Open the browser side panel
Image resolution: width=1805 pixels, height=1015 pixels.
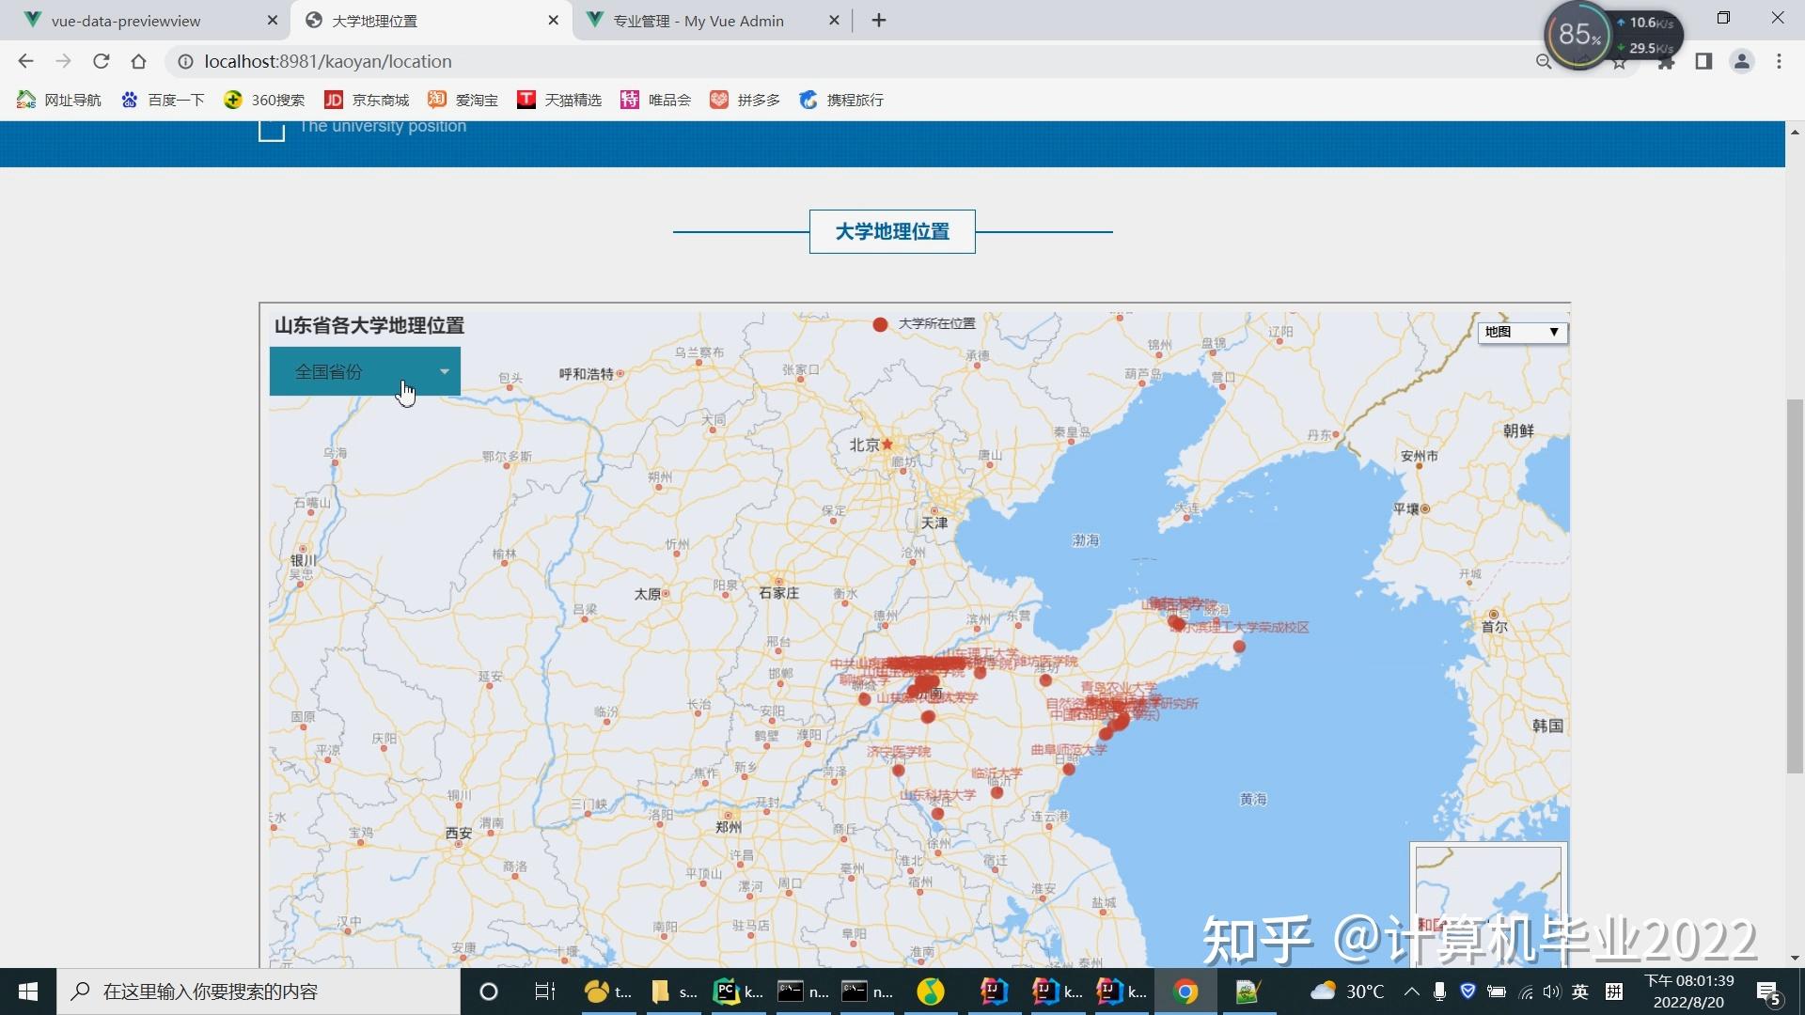[1703, 61]
